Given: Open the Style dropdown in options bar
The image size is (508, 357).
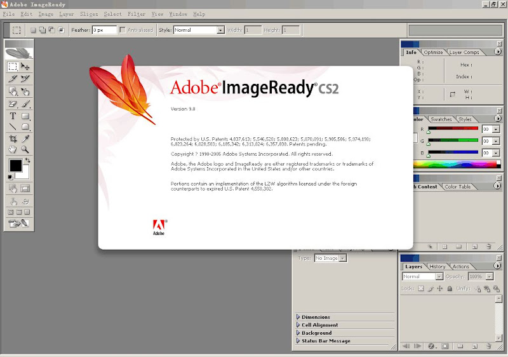Looking at the screenshot, I should [x=220, y=30].
